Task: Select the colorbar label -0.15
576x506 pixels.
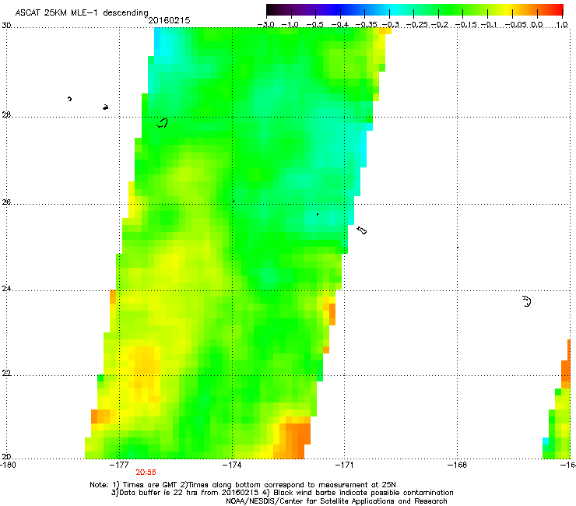Action: point(465,25)
